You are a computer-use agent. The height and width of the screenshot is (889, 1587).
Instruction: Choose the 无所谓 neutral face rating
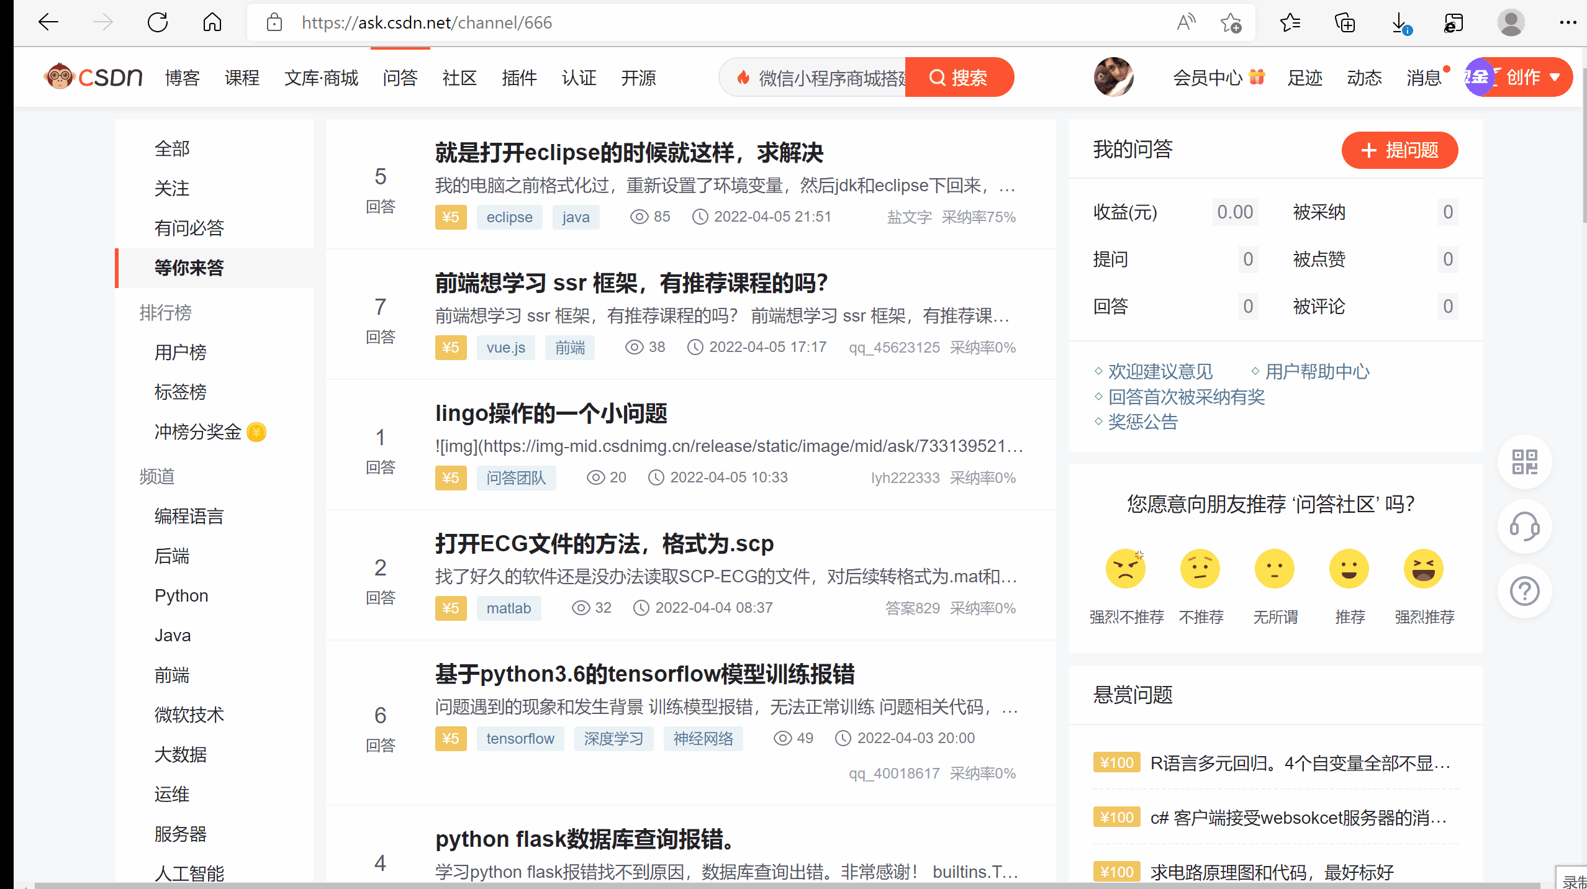click(1274, 569)
